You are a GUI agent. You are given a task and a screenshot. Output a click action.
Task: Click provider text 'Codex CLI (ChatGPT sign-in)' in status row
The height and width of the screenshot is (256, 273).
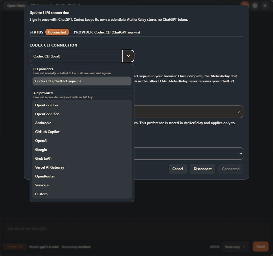(117, 32)
